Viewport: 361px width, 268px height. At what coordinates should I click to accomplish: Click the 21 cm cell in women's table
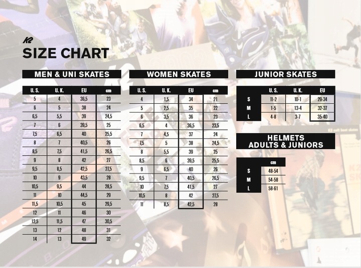[215, 99]
